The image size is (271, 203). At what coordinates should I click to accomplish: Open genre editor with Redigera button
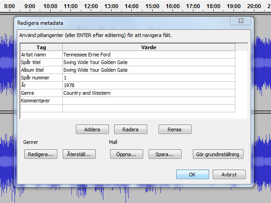[x=41, y=154]
